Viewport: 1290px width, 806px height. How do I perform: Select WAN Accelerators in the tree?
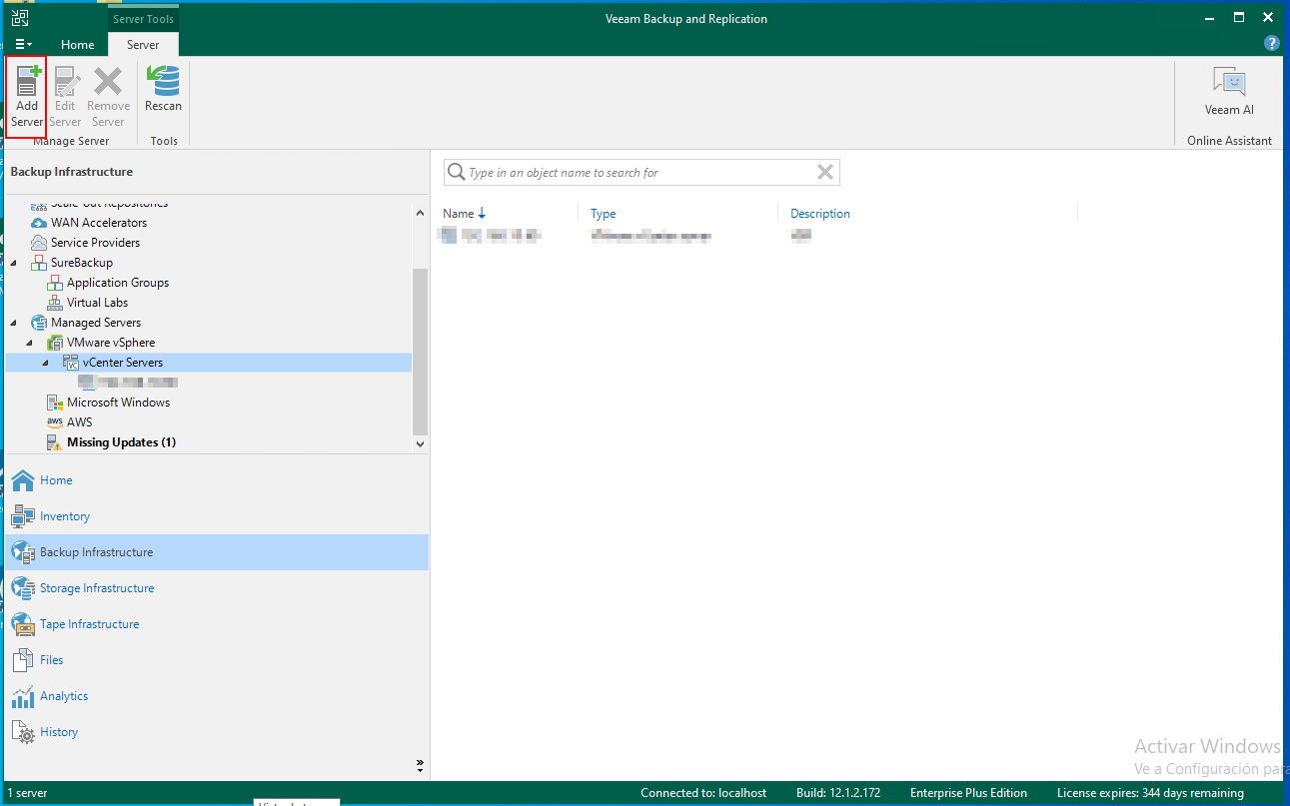(x=98, y=223)
